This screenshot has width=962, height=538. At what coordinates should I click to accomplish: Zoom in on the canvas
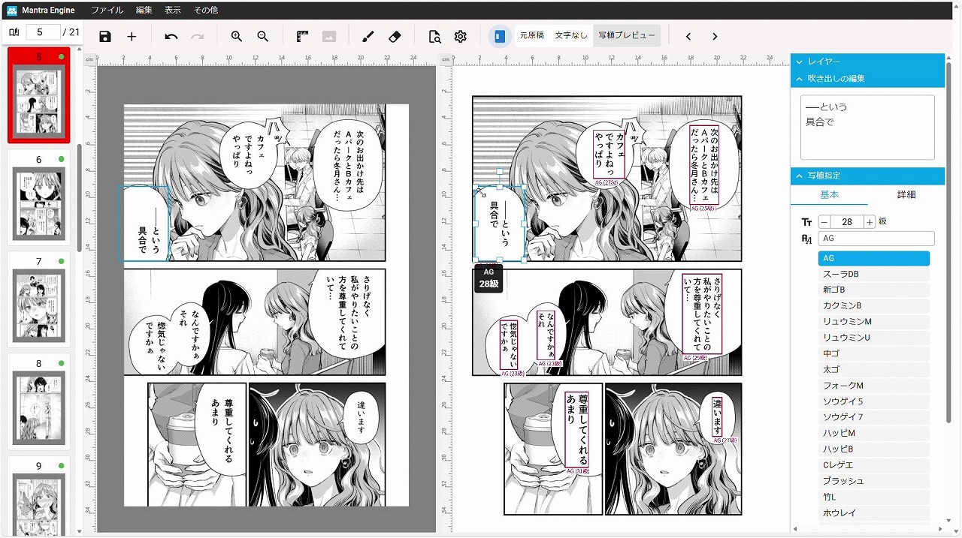point(237,36)
